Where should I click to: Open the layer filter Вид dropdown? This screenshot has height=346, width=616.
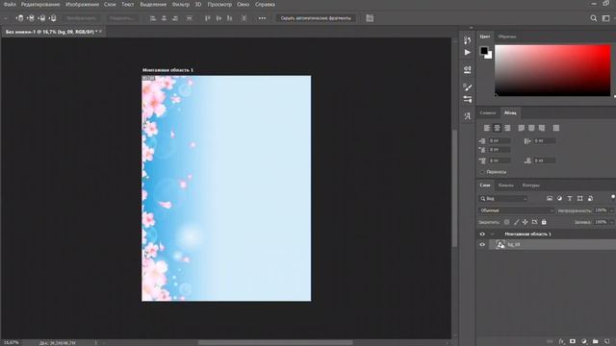coord(503,199)
